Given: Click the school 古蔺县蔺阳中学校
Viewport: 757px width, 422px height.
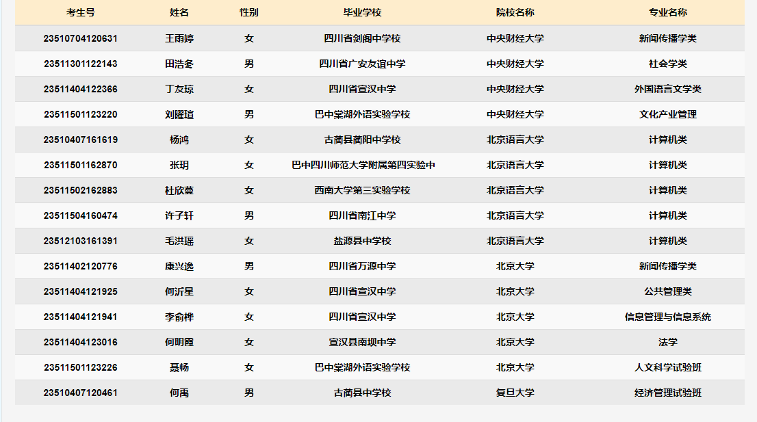Looking at the screenshot, I should click(363, 140).
